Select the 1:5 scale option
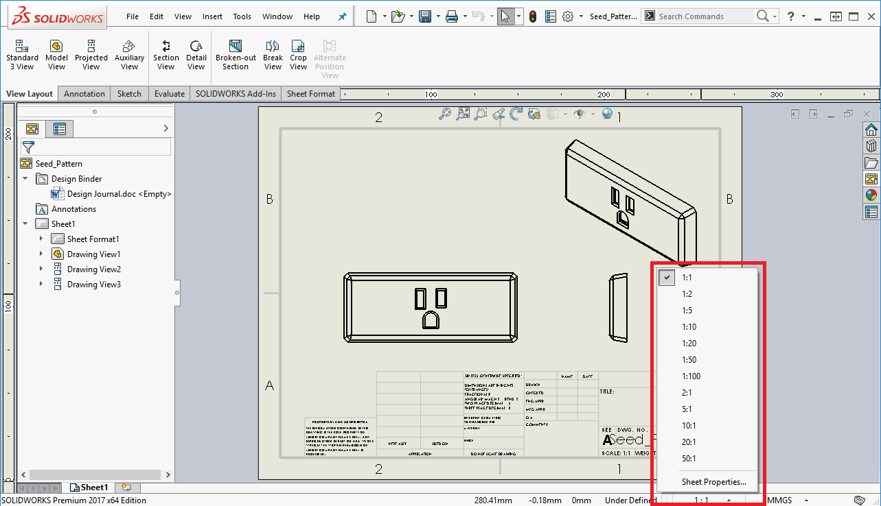The height and width of the screenshot is (506, 881). (x=687, y=310)
